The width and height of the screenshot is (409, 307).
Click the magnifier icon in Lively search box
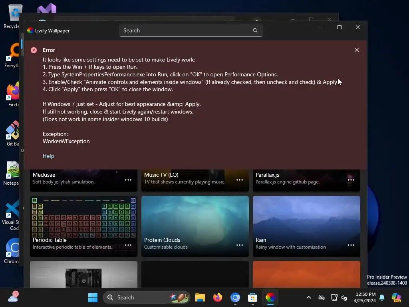pos(255,30)
